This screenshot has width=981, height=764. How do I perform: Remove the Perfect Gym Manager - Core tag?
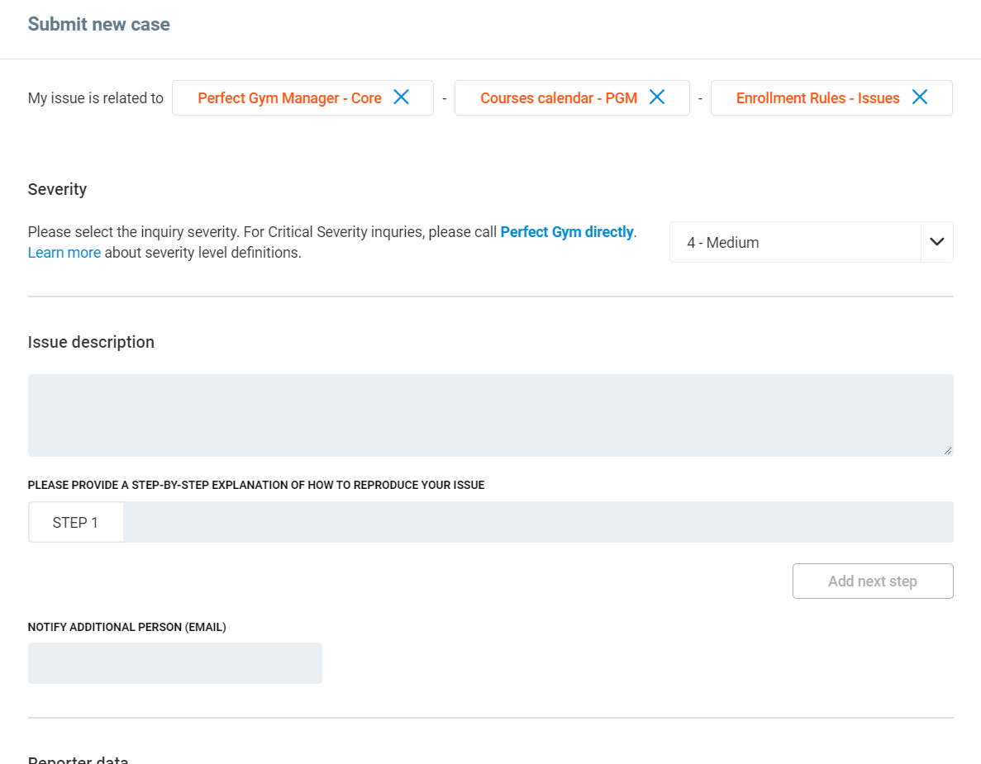401,97
